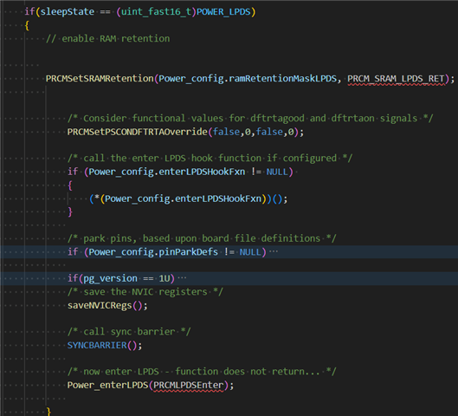The width and height of the screenshot is (458, 416).
Task: Expand the folded pg_version if block
Action: (182, 278)
